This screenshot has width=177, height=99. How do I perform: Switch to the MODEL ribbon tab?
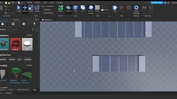pyautogui.click(x=38, y=2)
